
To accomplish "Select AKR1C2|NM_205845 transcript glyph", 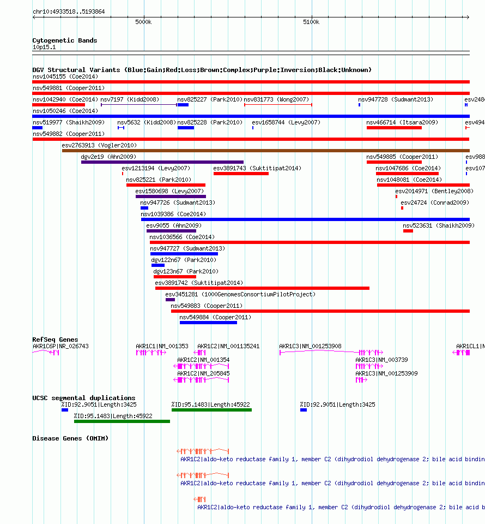I will pos(201,380).
